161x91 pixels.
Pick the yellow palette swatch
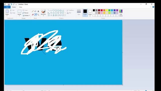point(107,10)
